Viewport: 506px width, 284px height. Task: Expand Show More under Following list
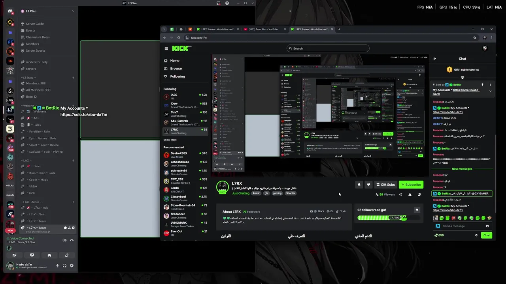coord(170,140)
